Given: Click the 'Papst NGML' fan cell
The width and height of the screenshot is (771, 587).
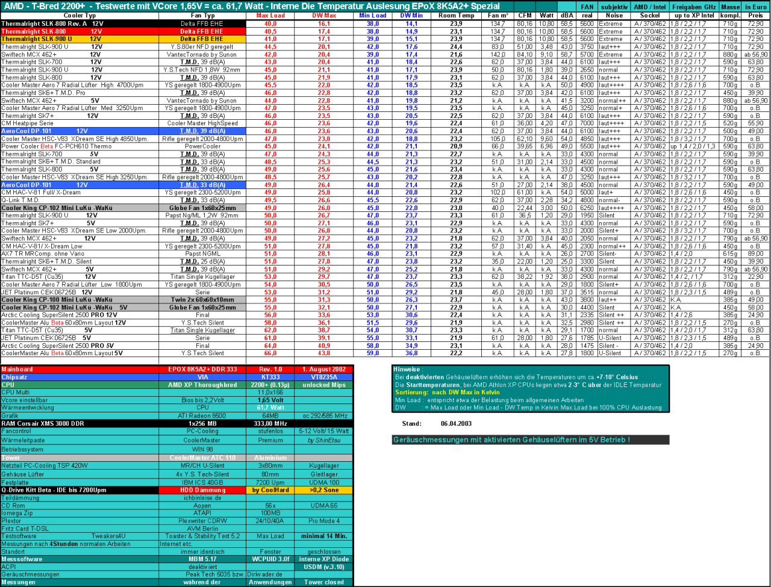Looking at the screenshot, I should [x=202, y=253].
